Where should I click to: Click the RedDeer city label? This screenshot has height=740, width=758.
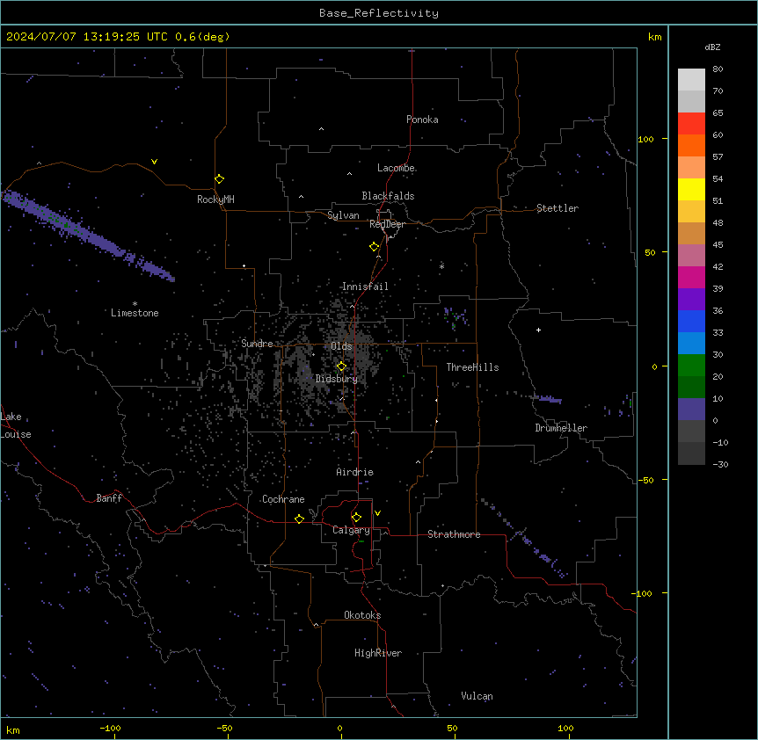click(x=387, y=224)
